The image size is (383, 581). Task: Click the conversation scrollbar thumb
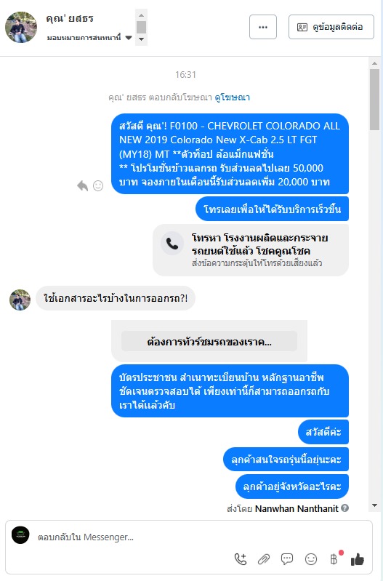click(x=374, y=100)
